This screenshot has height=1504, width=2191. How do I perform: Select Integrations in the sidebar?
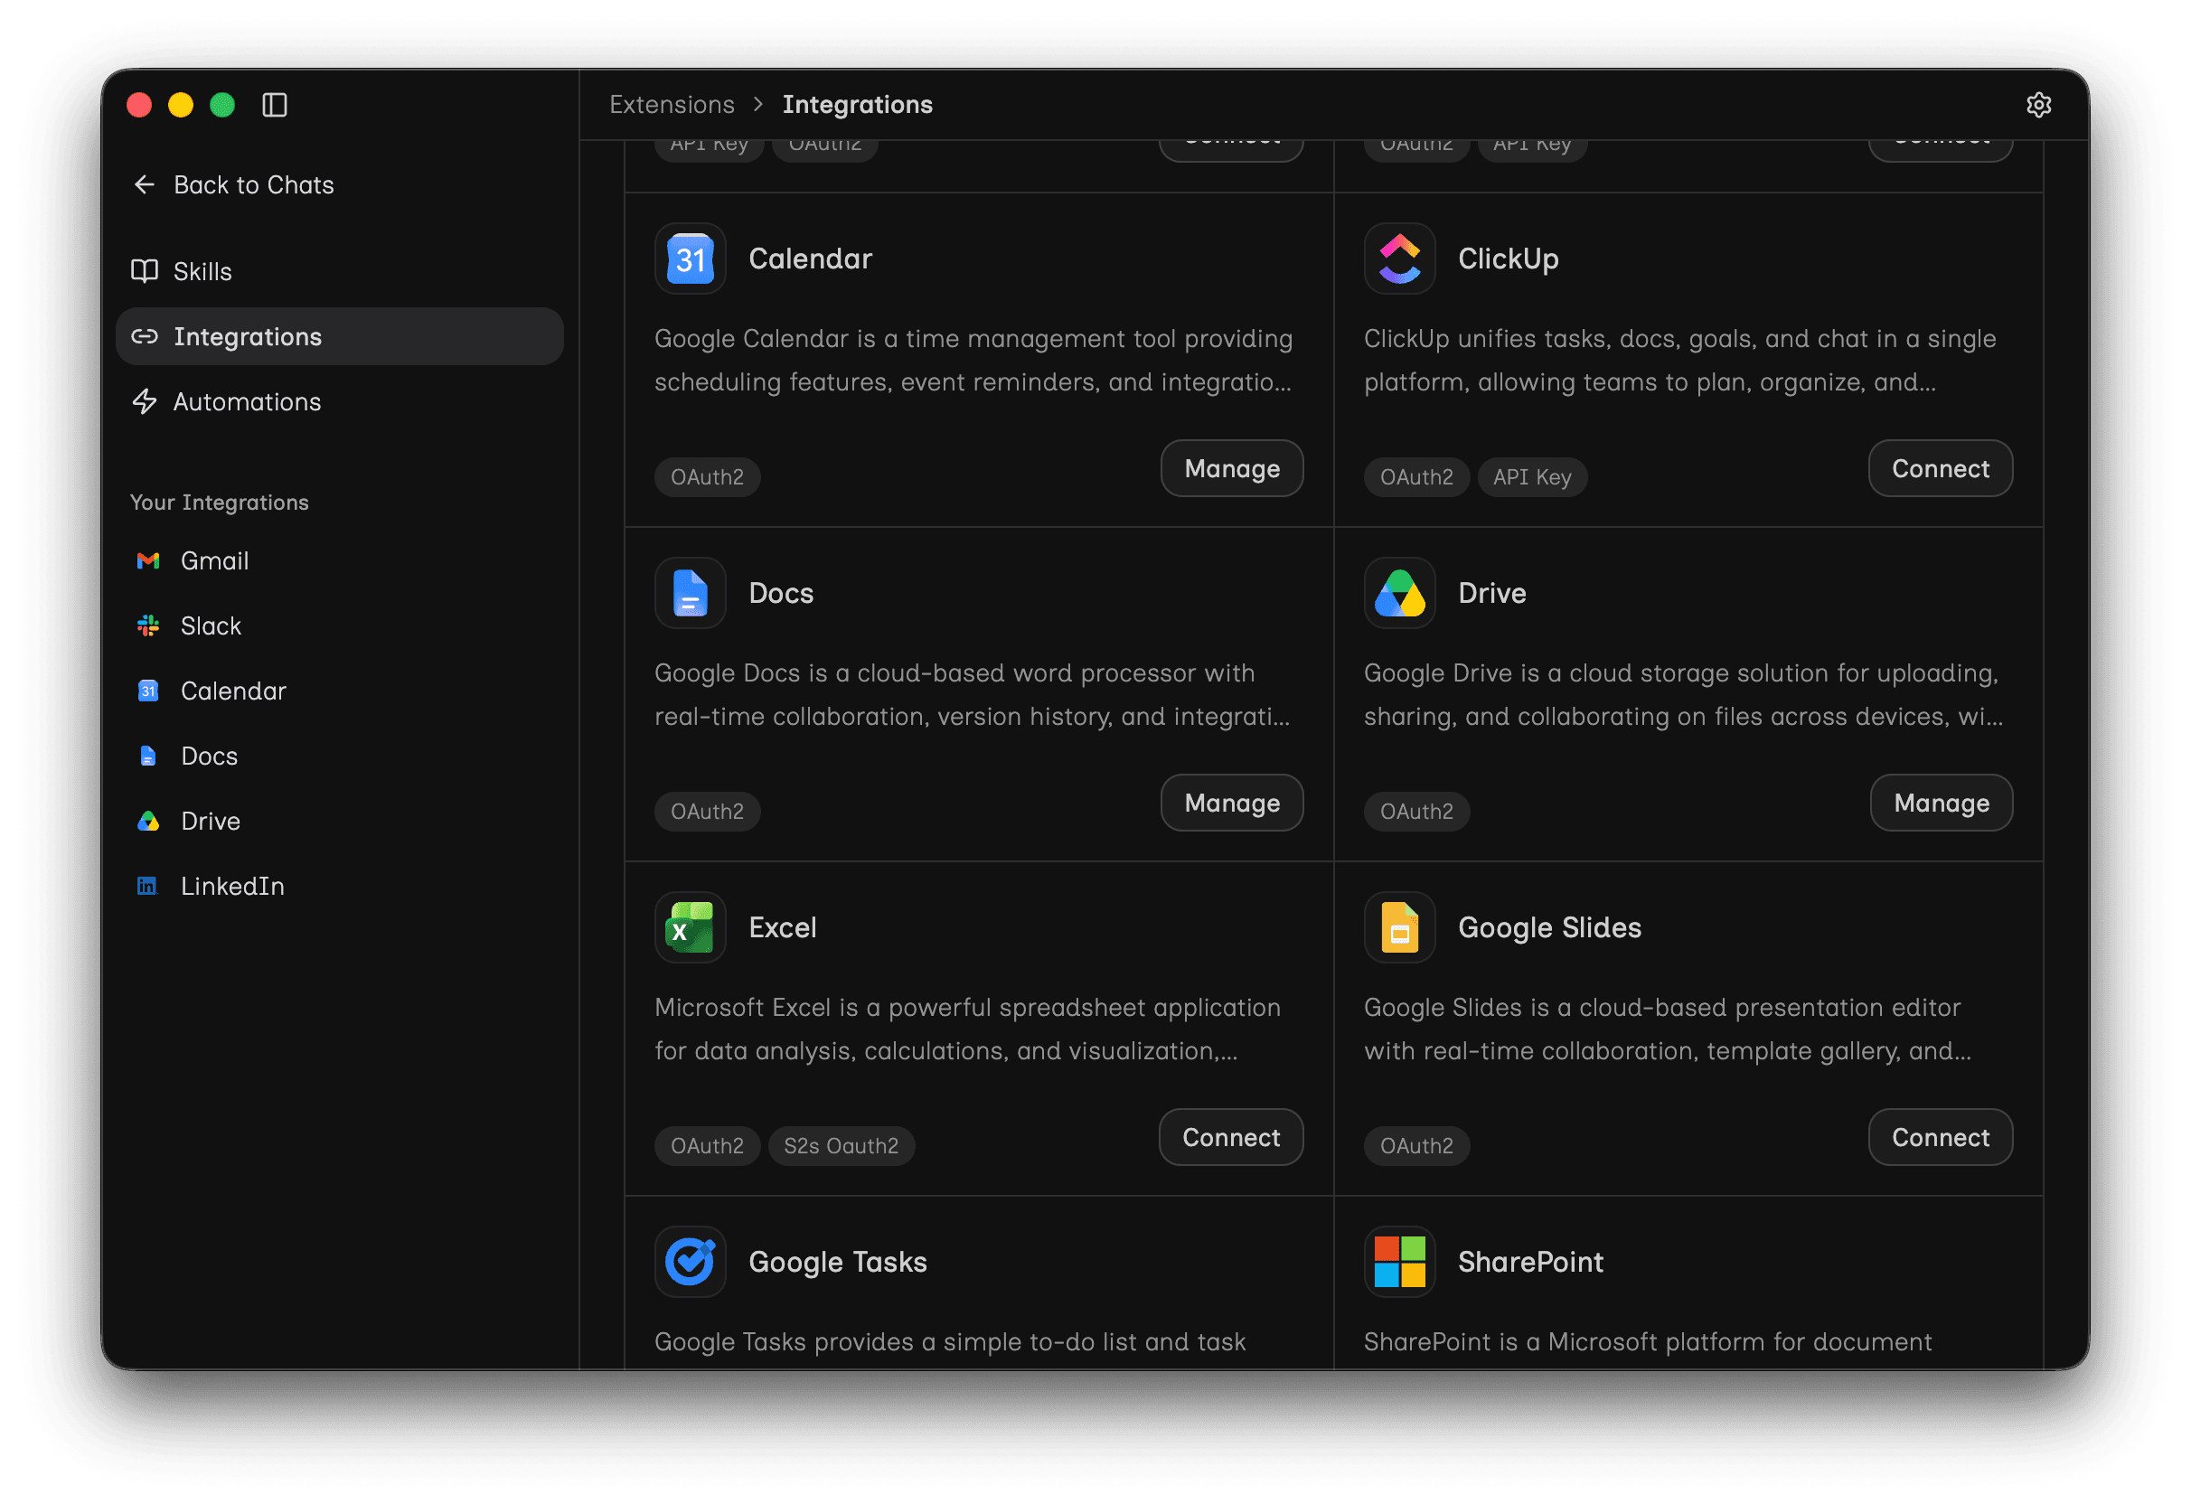(x=339, y=336)
